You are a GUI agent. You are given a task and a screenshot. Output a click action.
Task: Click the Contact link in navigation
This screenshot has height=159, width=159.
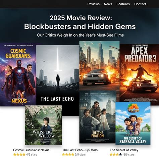(x=140, y=4)
